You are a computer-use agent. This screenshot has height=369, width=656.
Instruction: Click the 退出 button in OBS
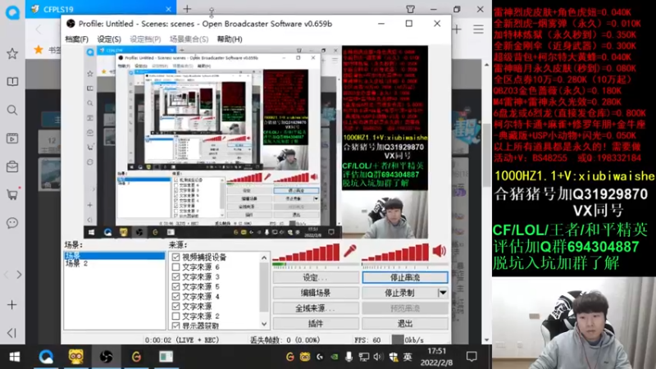tap(405, 323)
